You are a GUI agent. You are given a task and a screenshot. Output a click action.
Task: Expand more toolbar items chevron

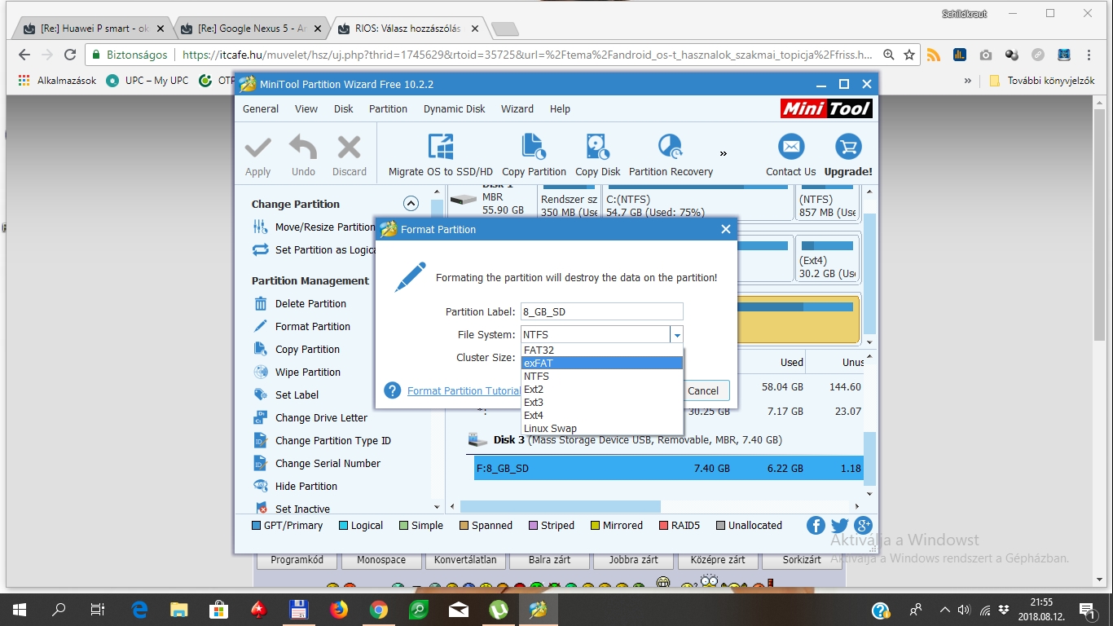pos(723,153)
